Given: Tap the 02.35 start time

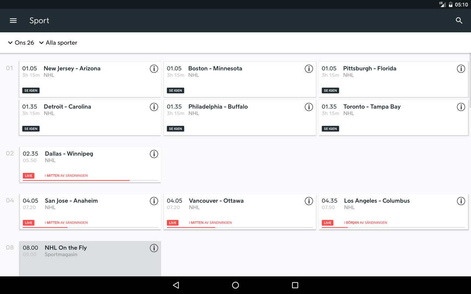Looking at the screenshot, I should (x=31, y=154).
